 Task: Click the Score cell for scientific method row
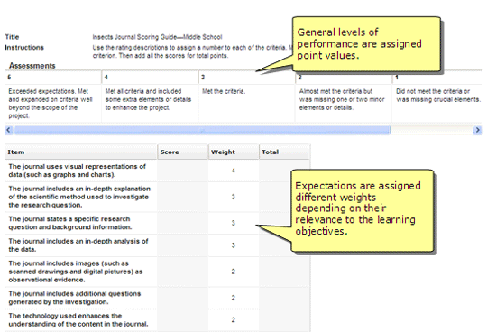point(182,197)
